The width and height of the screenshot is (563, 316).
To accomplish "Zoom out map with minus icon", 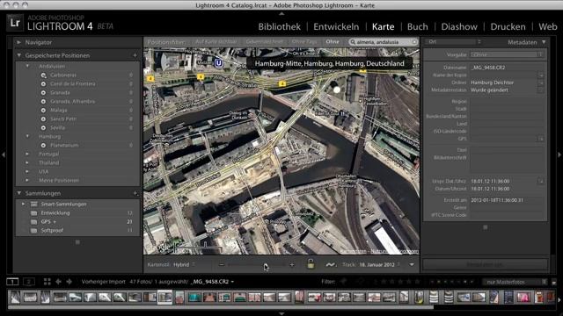I will (222, 265).
